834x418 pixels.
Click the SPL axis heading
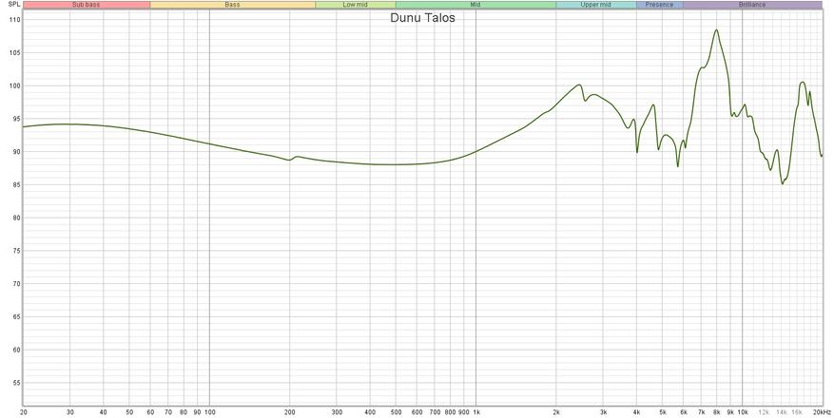[14, 5]
